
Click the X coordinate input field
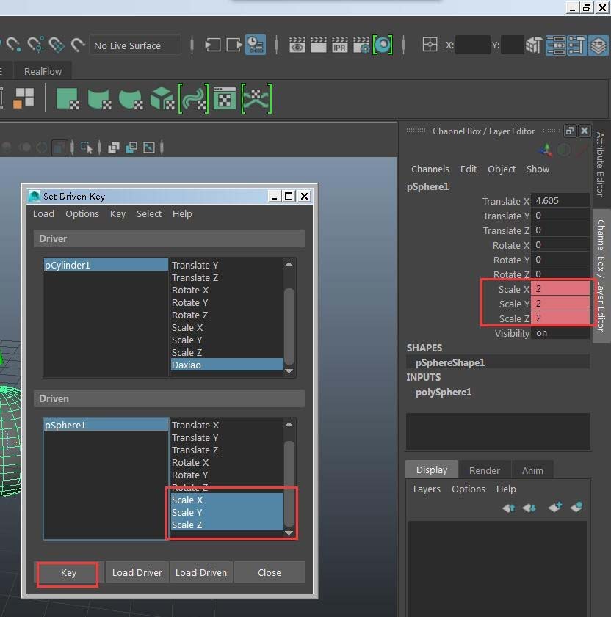click(473, 45)
